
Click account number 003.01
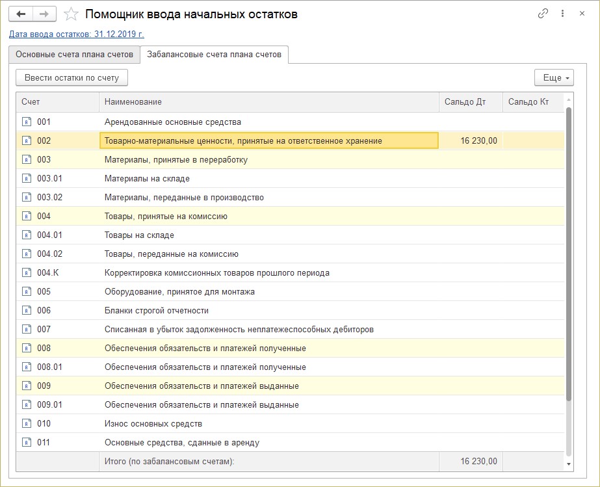49,178
